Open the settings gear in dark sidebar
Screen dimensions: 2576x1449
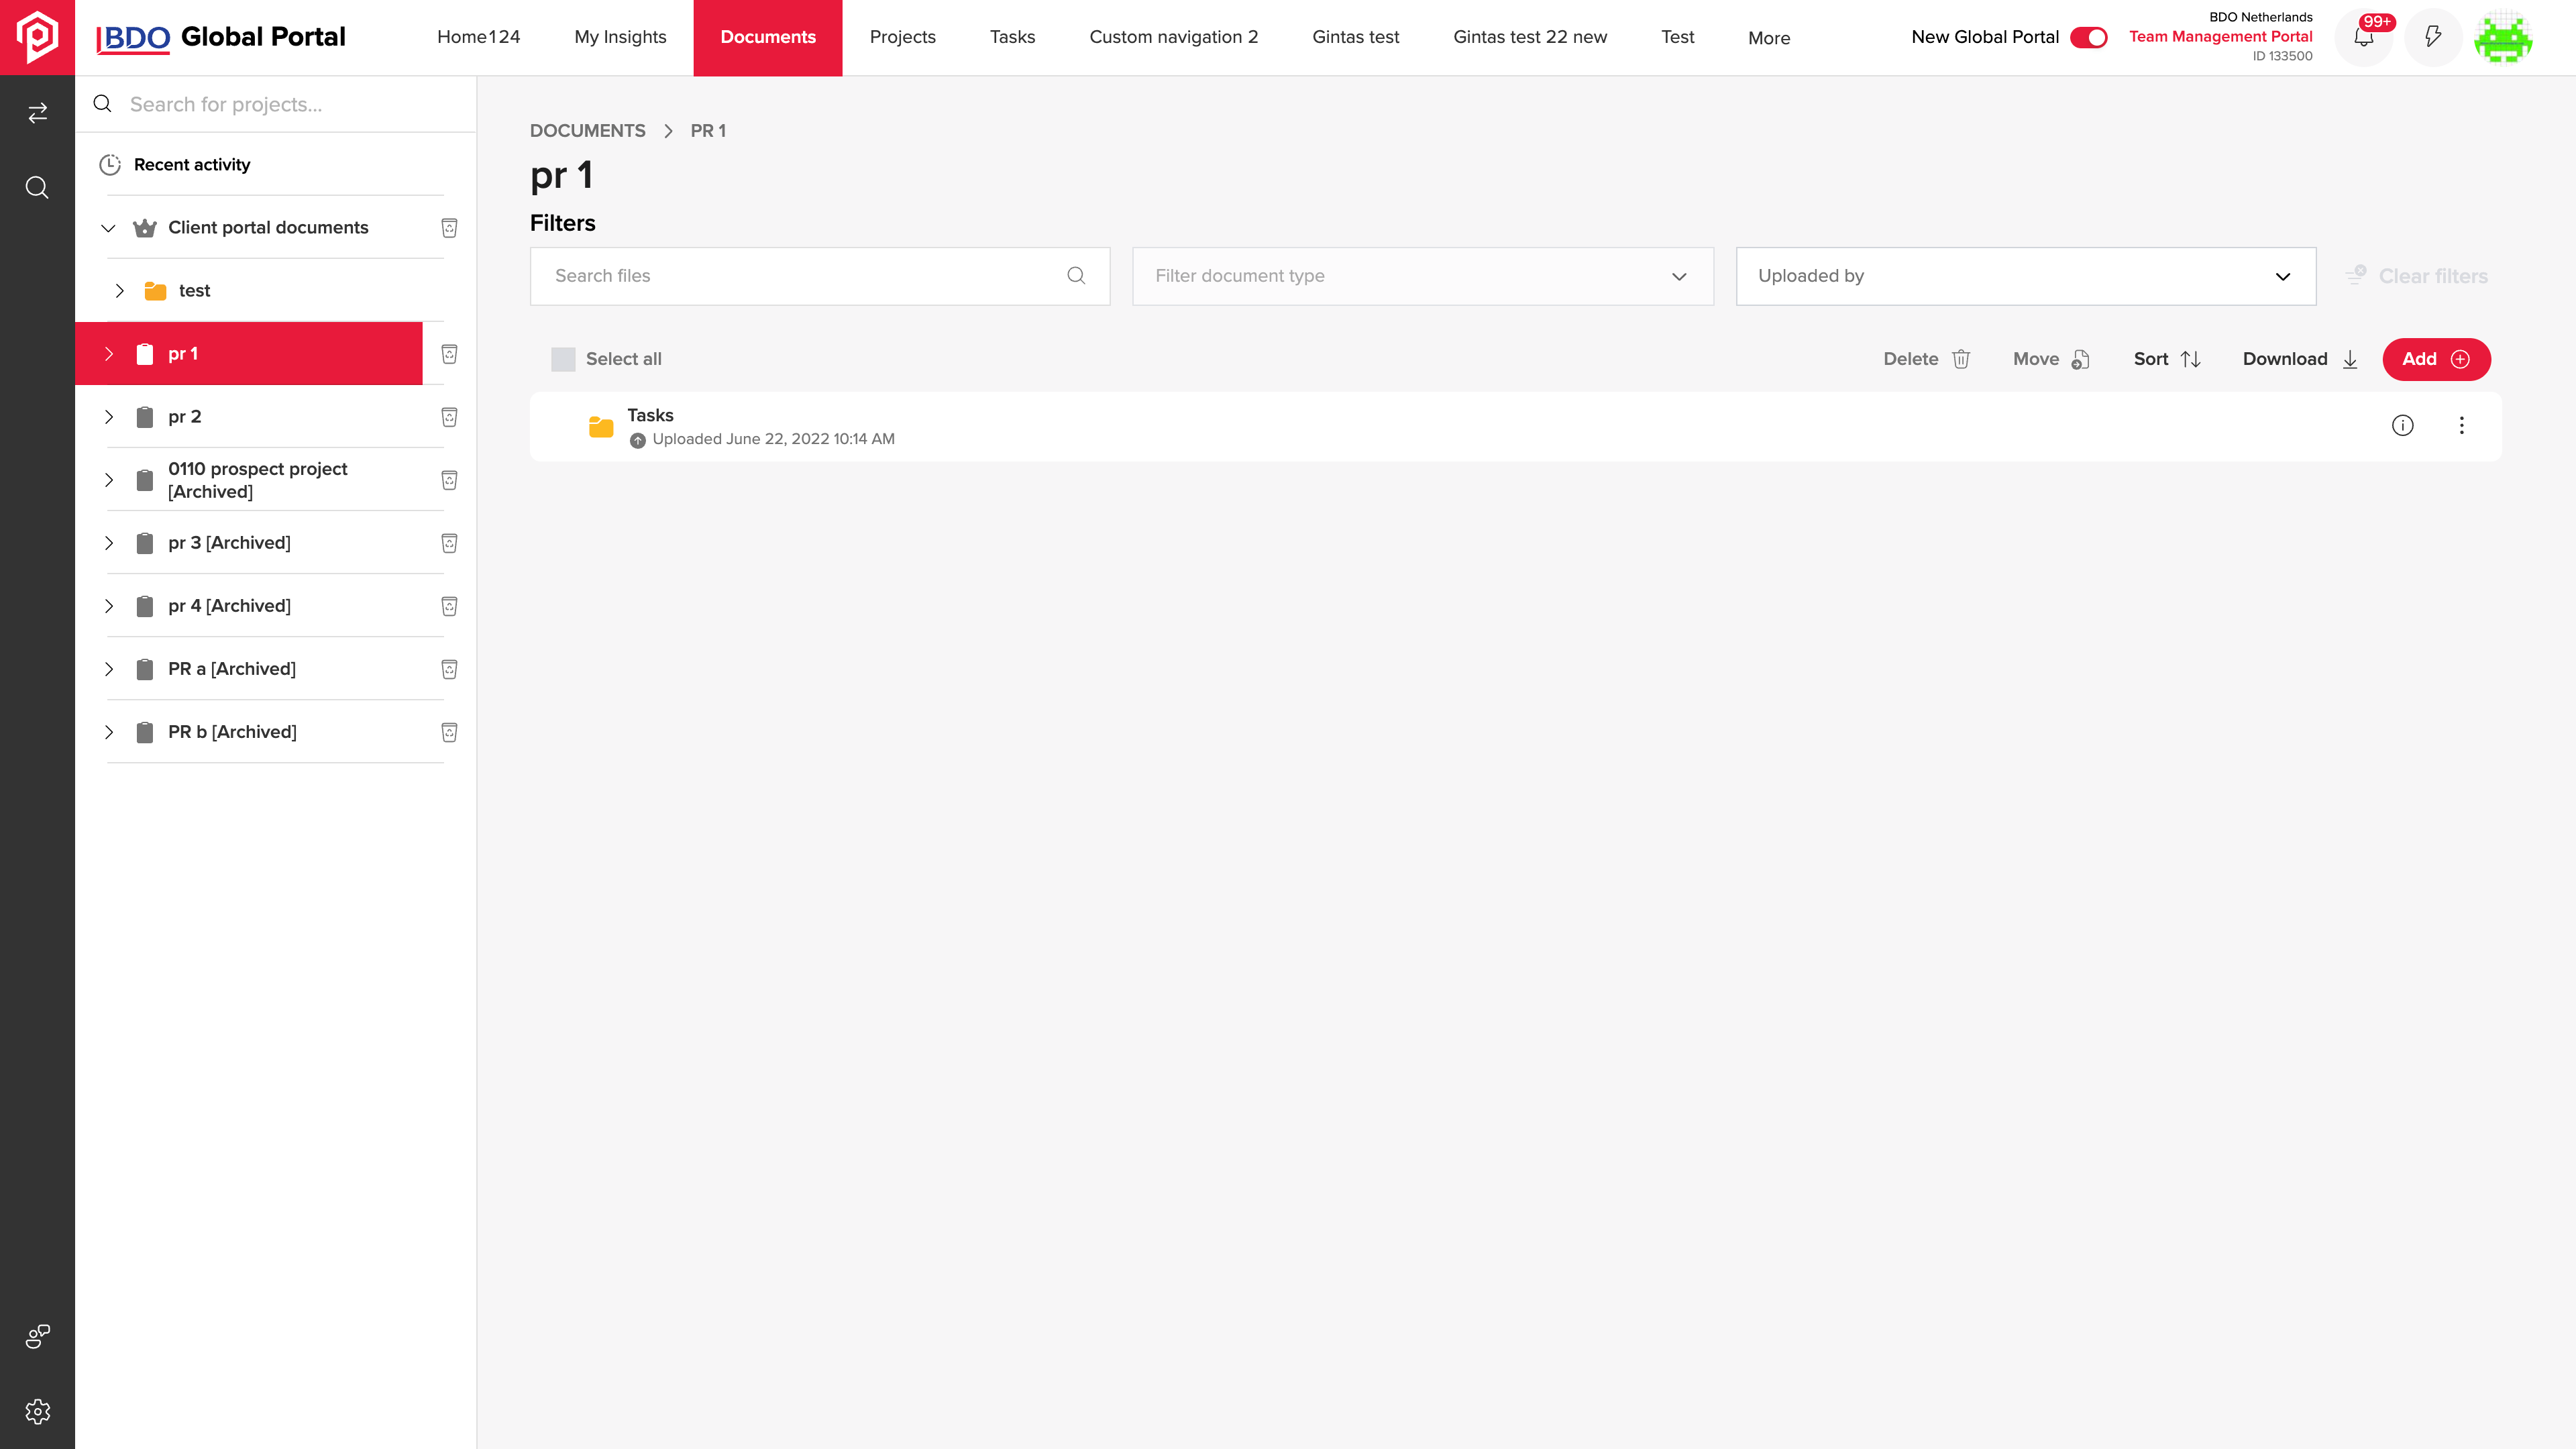[37, 1411]
